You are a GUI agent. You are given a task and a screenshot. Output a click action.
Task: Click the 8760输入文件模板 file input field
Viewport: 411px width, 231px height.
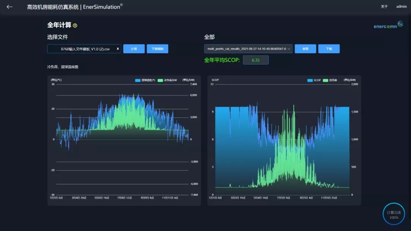(82, 49)
